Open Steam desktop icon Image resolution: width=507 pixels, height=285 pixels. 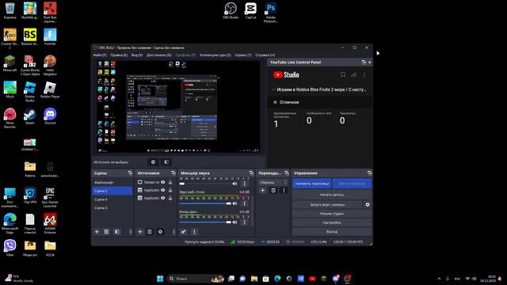tap(30, 116)
